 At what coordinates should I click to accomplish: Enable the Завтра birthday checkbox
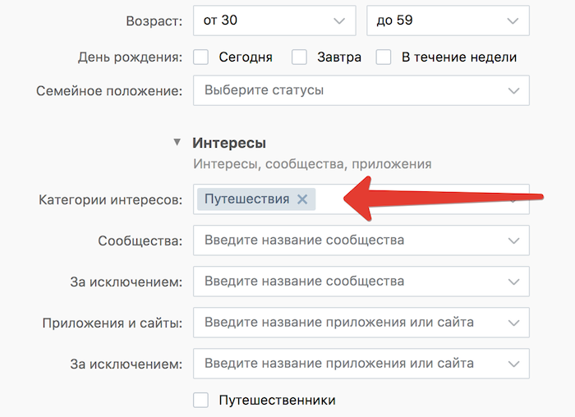click(x=300, y=57)
